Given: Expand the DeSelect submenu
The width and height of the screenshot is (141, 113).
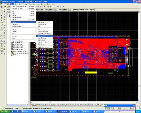Looking at the screenshot, I should point(23,24).
